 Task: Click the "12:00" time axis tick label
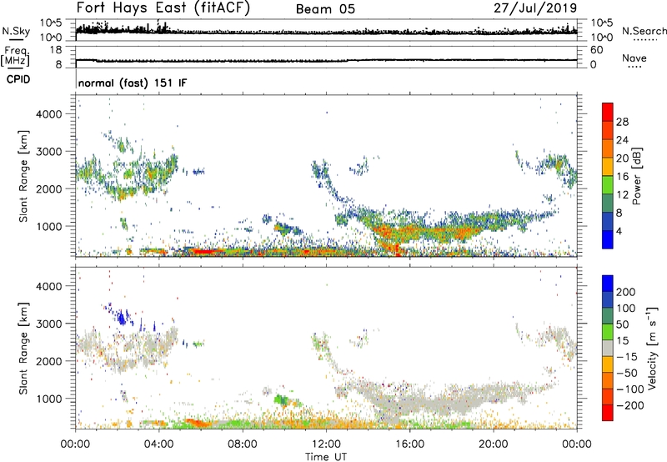coord(326,444)
